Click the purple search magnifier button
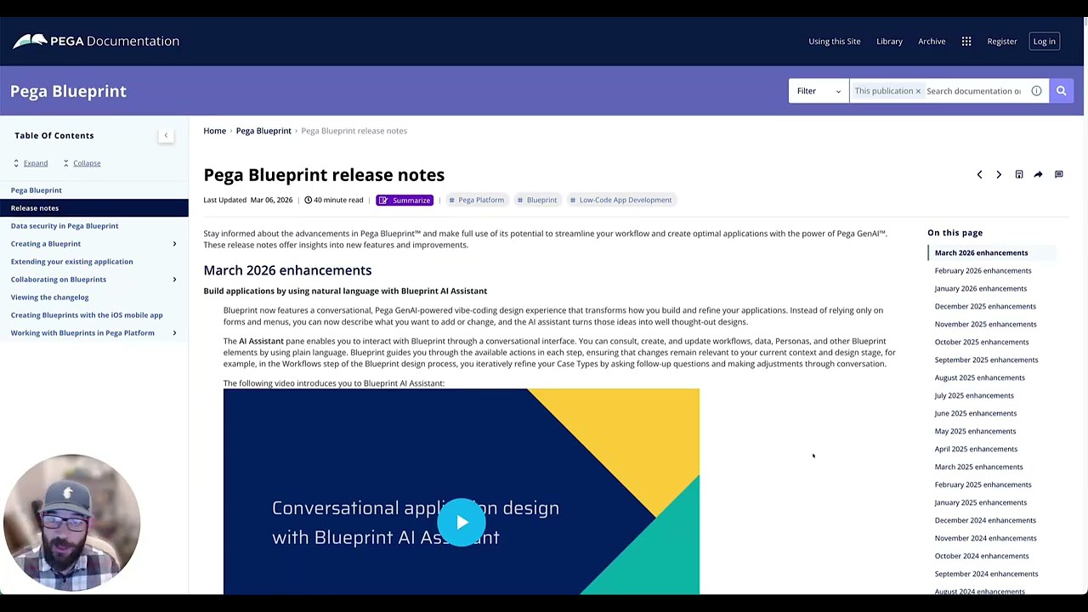Screen dimensions: 1088x612 coord(1061,91)
